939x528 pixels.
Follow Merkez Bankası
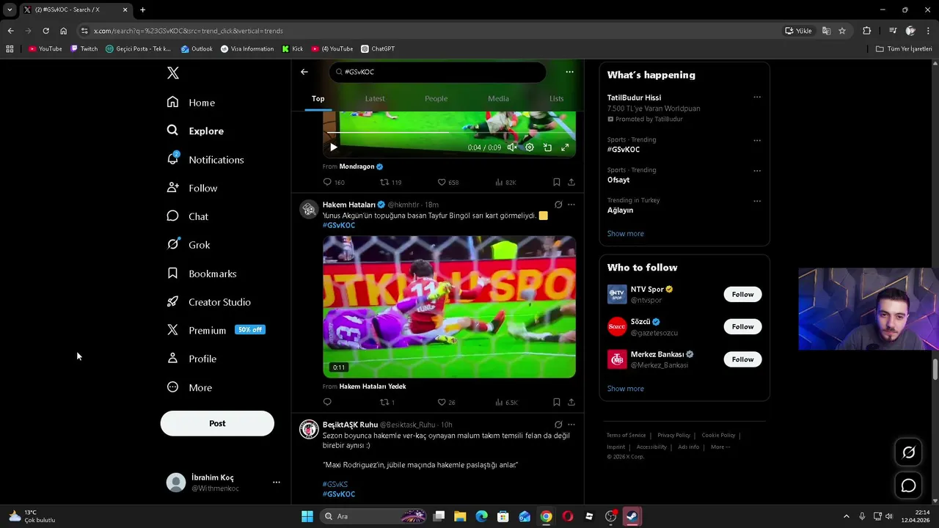coord(742,359)
